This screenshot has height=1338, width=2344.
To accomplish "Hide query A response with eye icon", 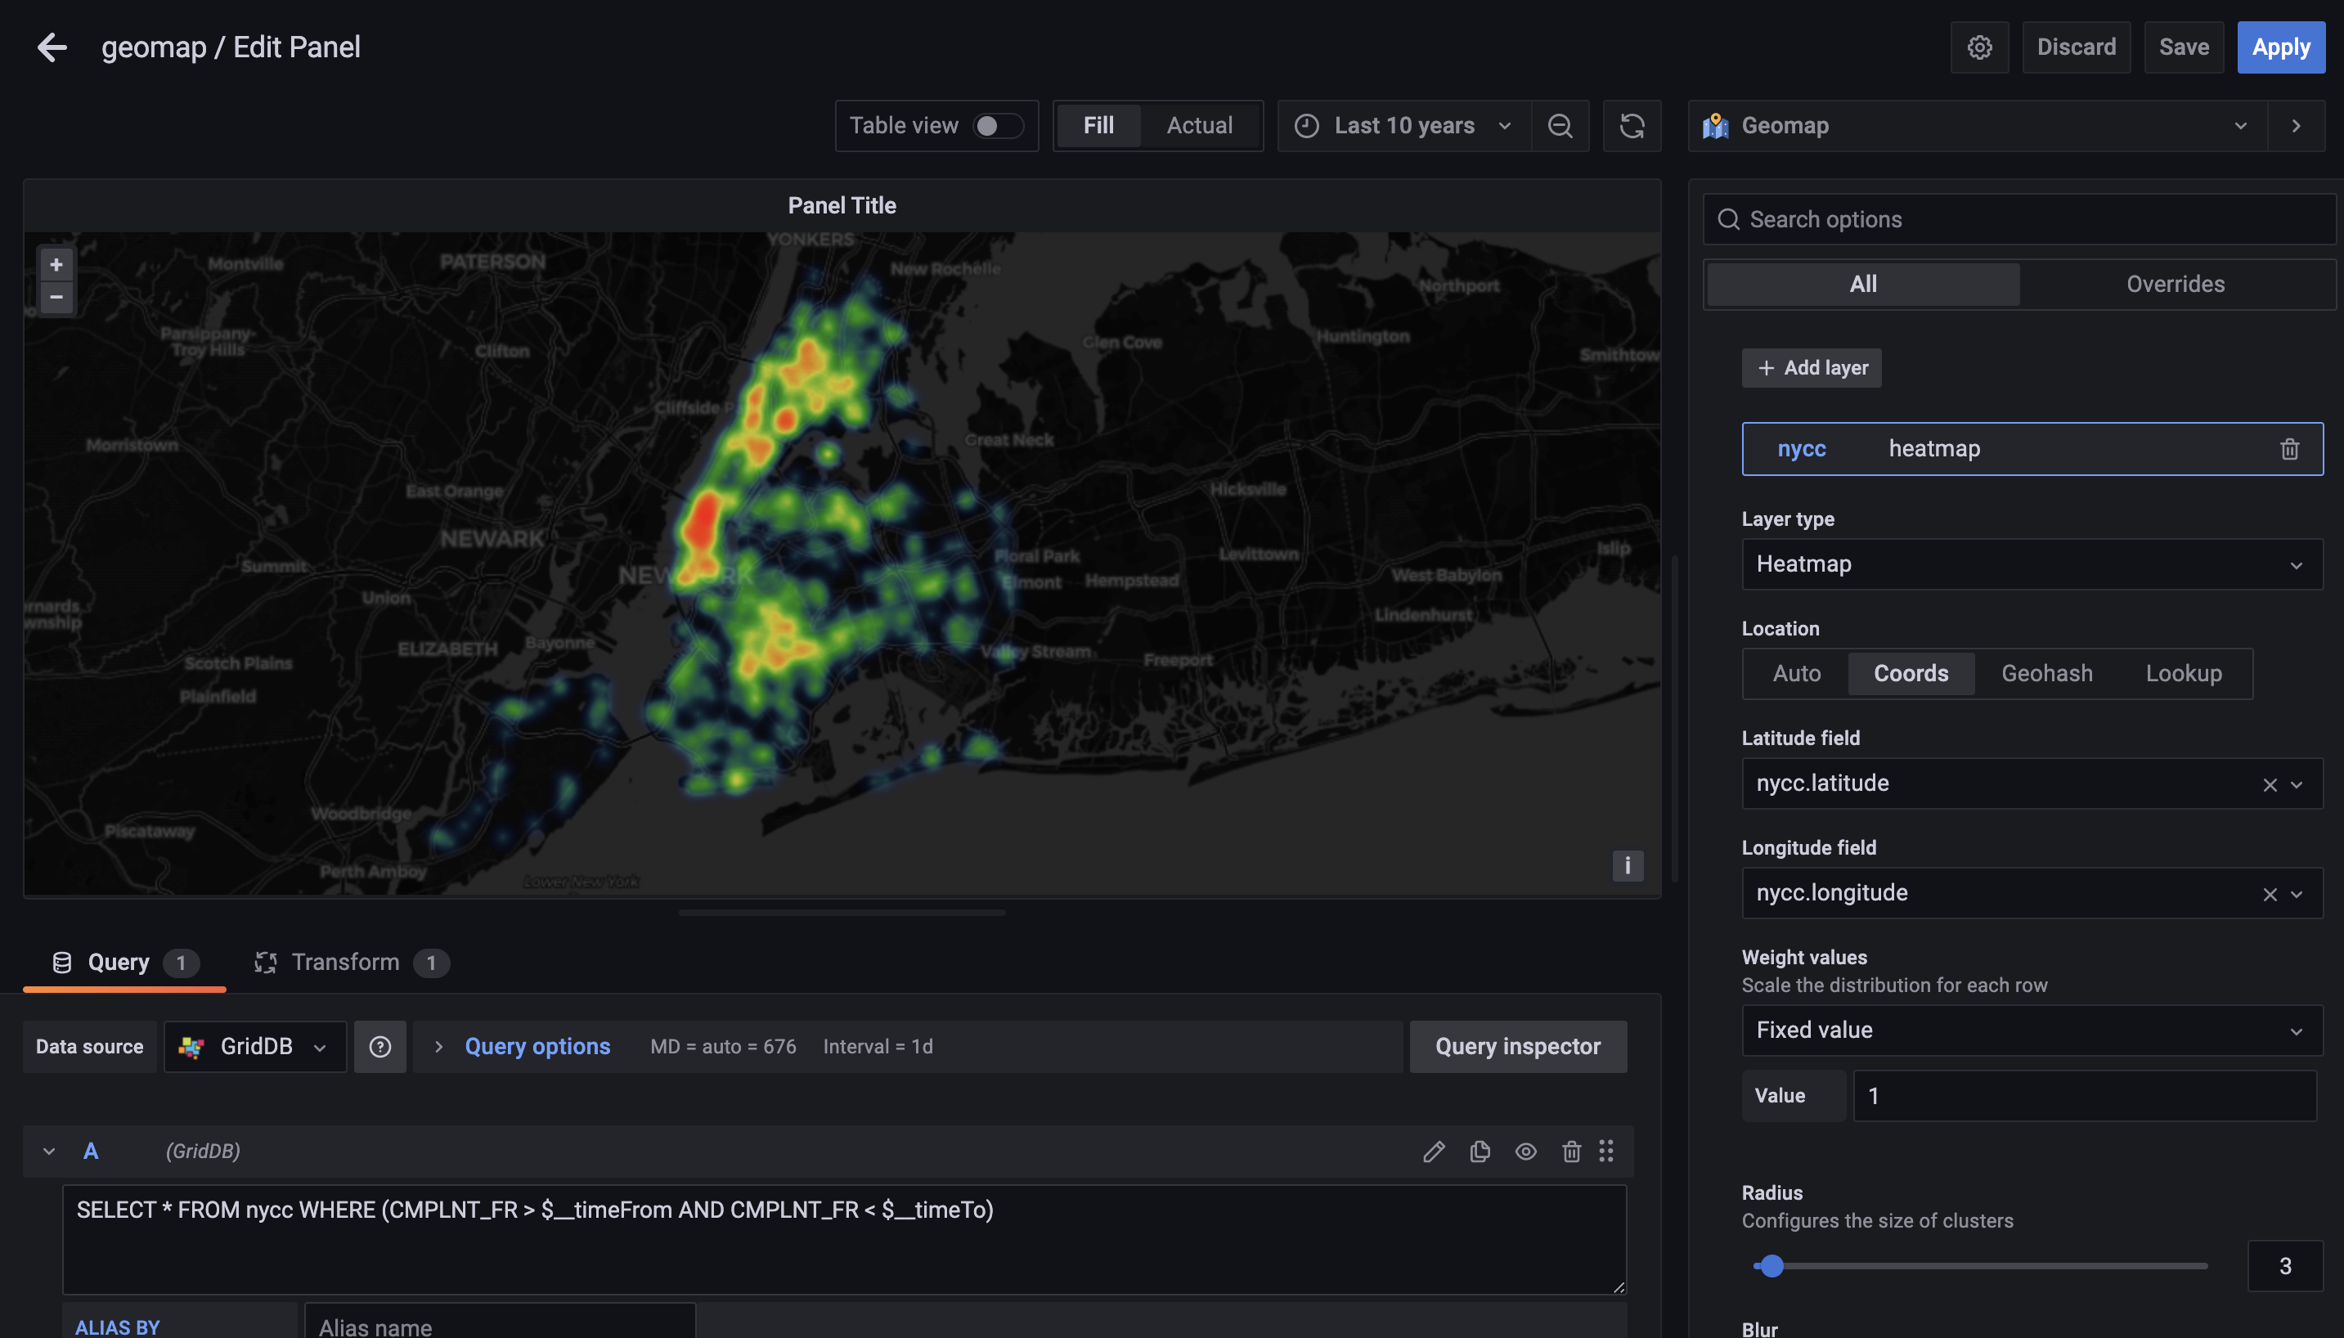I will tap(1525, 1151).
